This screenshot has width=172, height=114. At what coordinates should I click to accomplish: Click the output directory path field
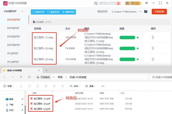(x=124, y=12)
